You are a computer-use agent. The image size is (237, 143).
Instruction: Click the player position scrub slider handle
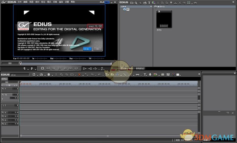point(20,63)
